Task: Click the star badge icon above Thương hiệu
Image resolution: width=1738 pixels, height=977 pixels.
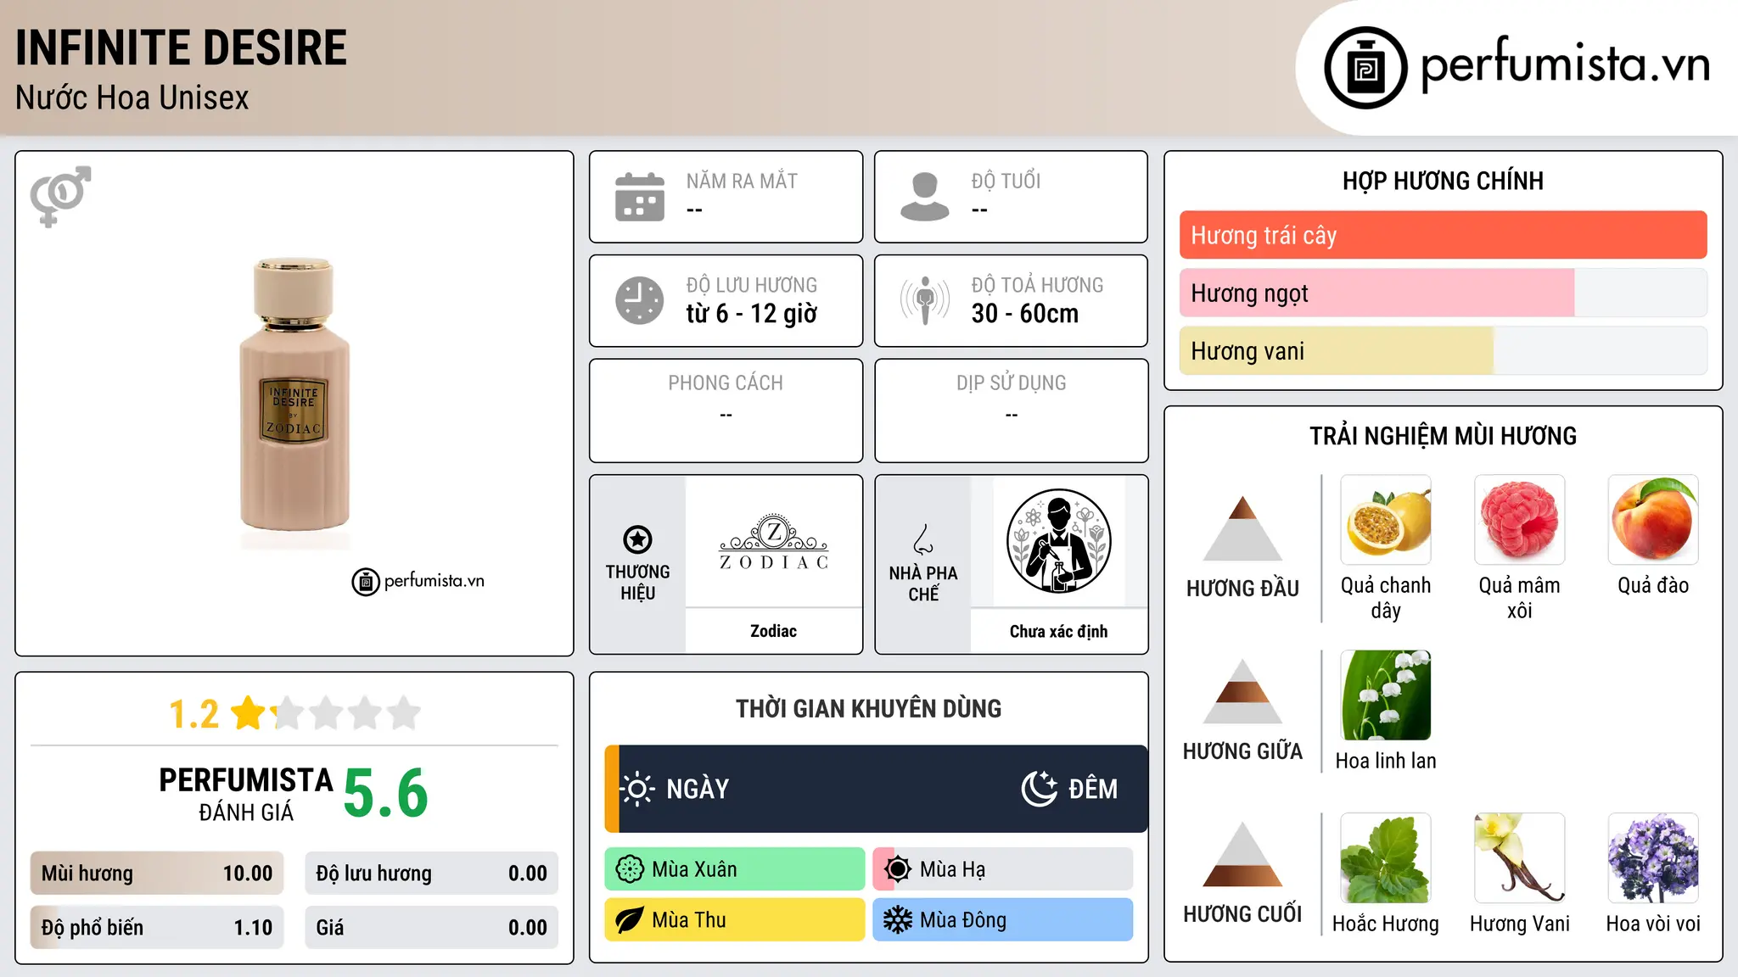Action: [x=637, y=539]
